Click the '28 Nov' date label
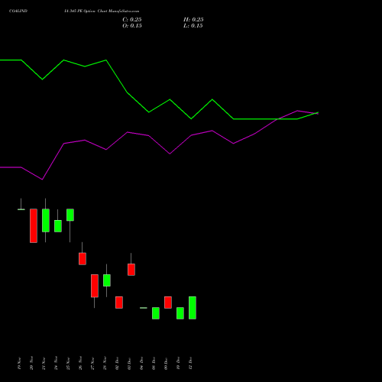Image resolution: width=382 pixels, height=382 pixels. click(x=105, y=363)
